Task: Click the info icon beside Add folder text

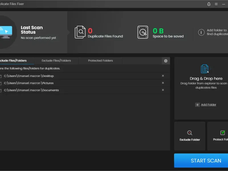Action: pos(201,32)
